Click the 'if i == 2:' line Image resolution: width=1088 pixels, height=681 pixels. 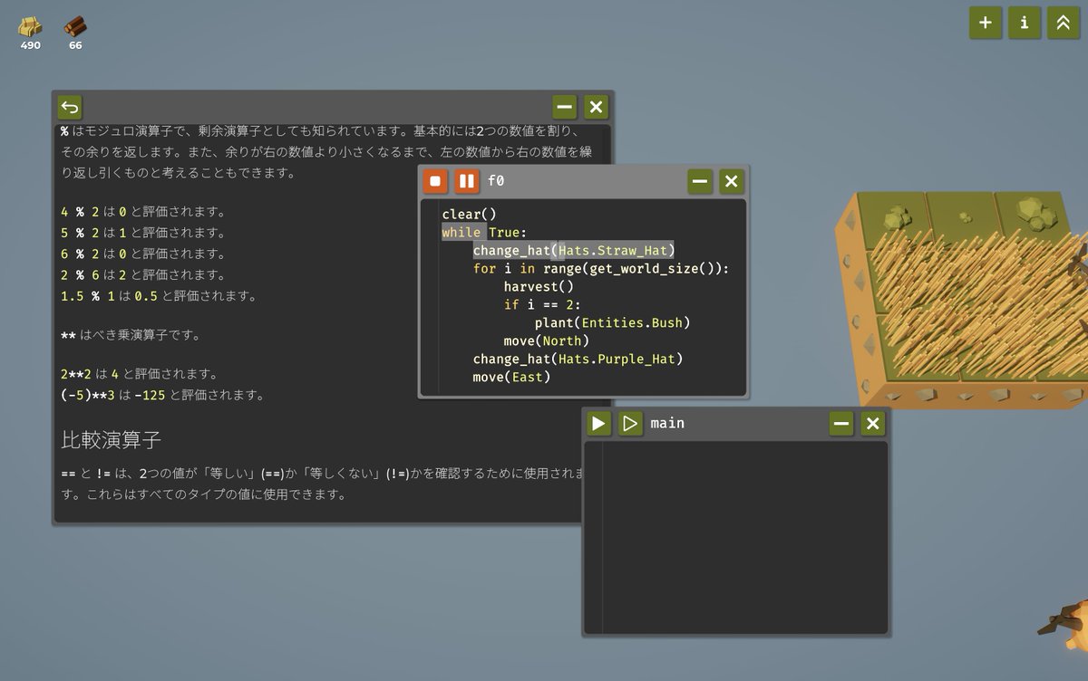542,304
